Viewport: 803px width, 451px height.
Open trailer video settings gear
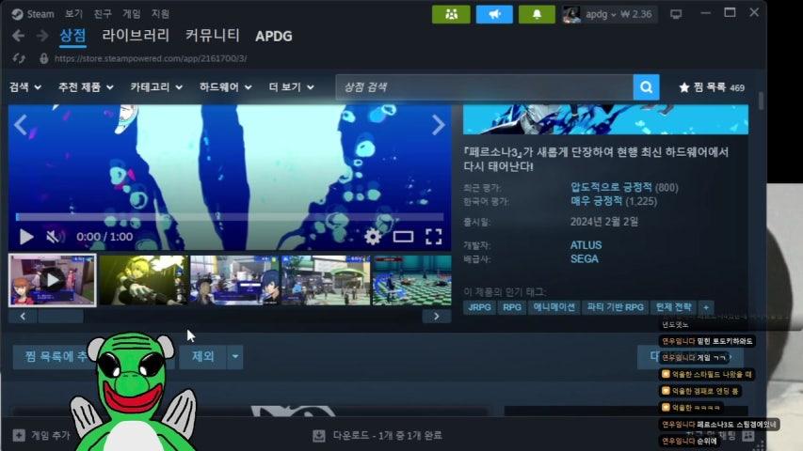[373, 236]
